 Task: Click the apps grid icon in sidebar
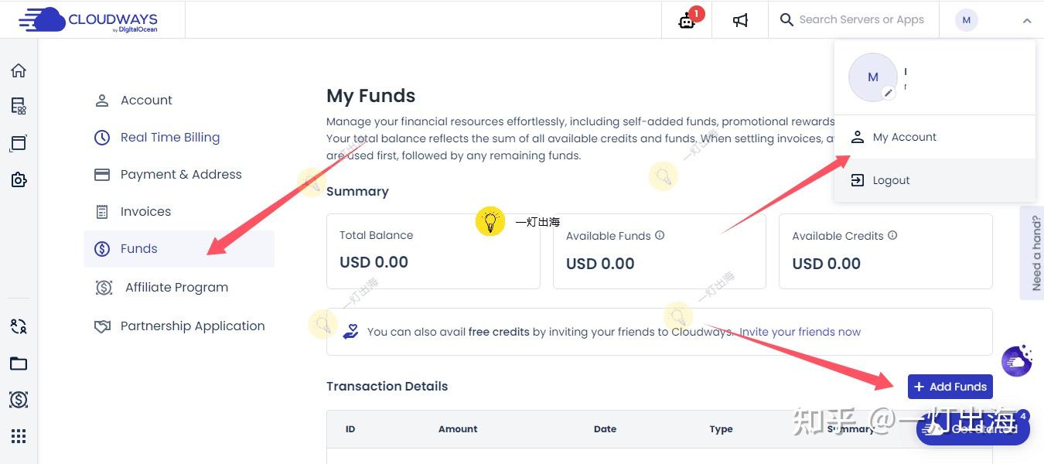[19, 436]
